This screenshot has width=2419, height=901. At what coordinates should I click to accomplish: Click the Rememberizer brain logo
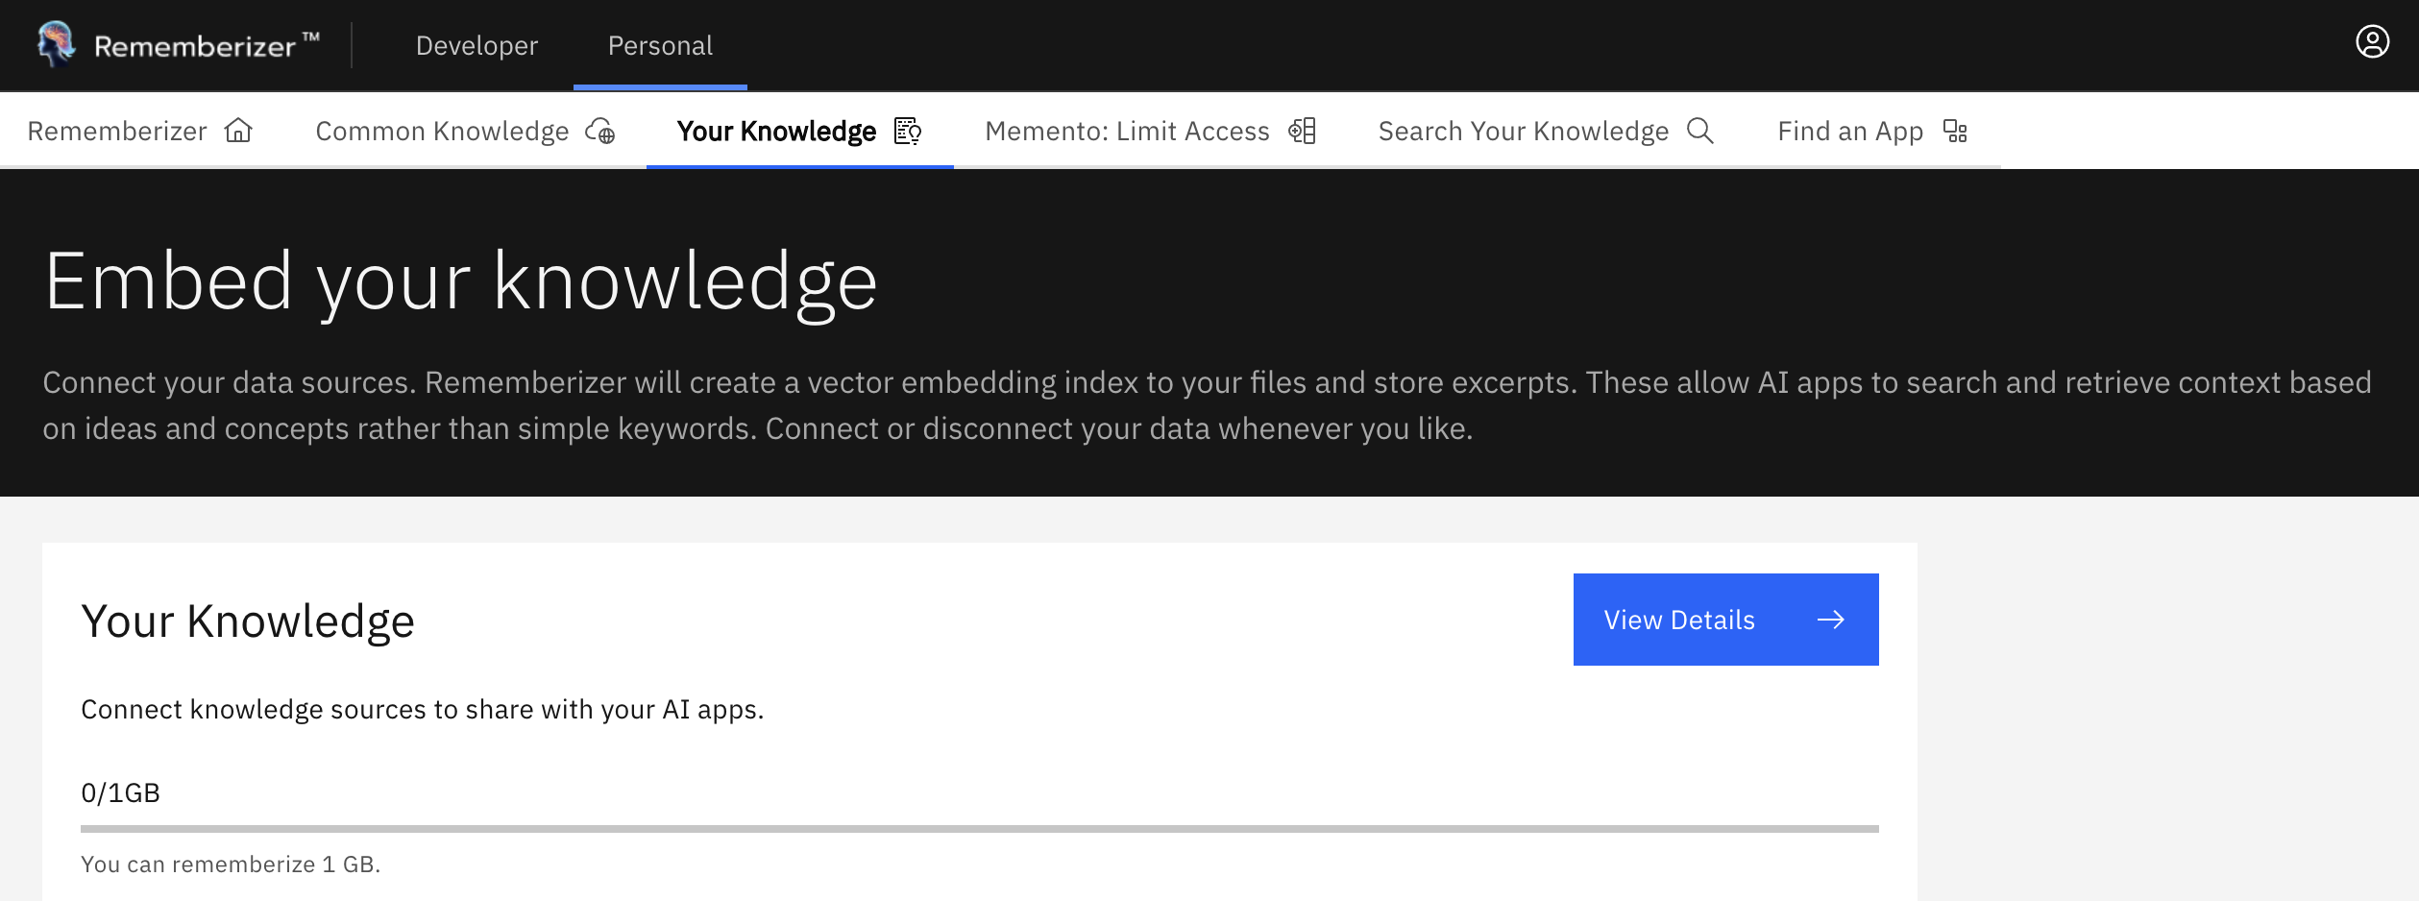tap(55, 44)
